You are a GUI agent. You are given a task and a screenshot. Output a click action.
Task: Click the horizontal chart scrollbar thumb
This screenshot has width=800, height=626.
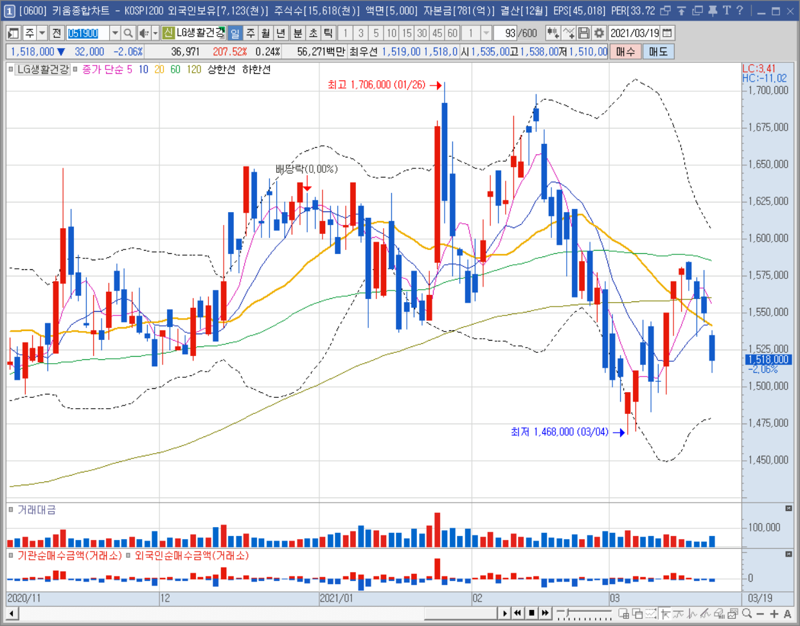461,613
